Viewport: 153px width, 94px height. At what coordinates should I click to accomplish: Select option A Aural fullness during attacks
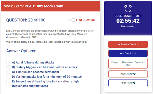[x=8, y=62]
